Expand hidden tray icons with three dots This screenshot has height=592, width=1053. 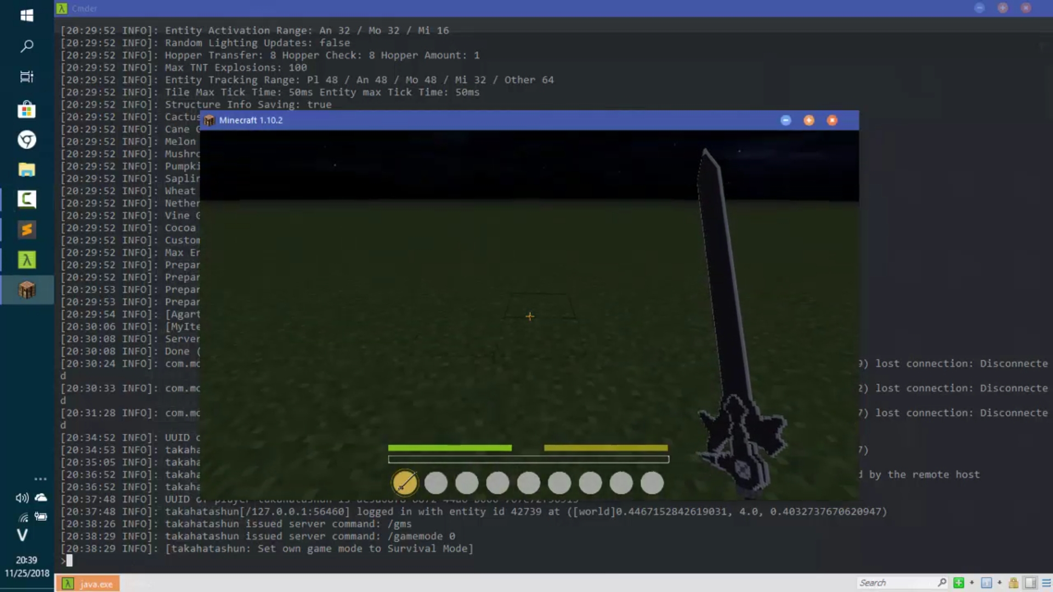point(41,479)
